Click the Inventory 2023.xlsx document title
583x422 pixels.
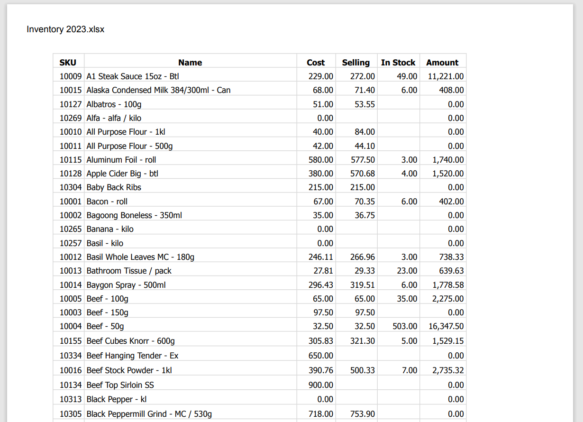pos(65,29)
